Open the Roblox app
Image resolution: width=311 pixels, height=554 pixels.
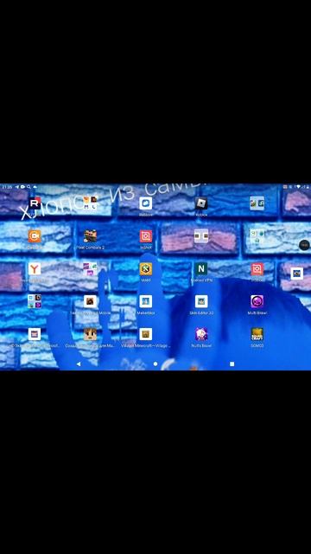coord(201,203)
